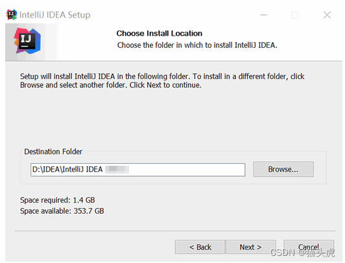The image size is (345, 263).
Task: Click the small IntelliJ IDEA title bar icon
Action: (12, 15)
